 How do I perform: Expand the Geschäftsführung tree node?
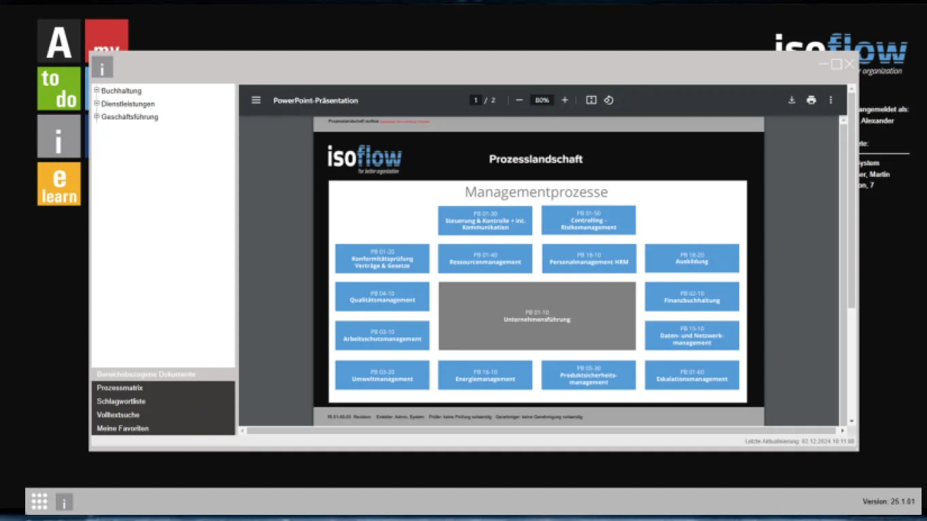(97, 116)
